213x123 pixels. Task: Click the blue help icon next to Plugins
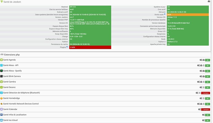pyautogui.click(x=67, y=47)
